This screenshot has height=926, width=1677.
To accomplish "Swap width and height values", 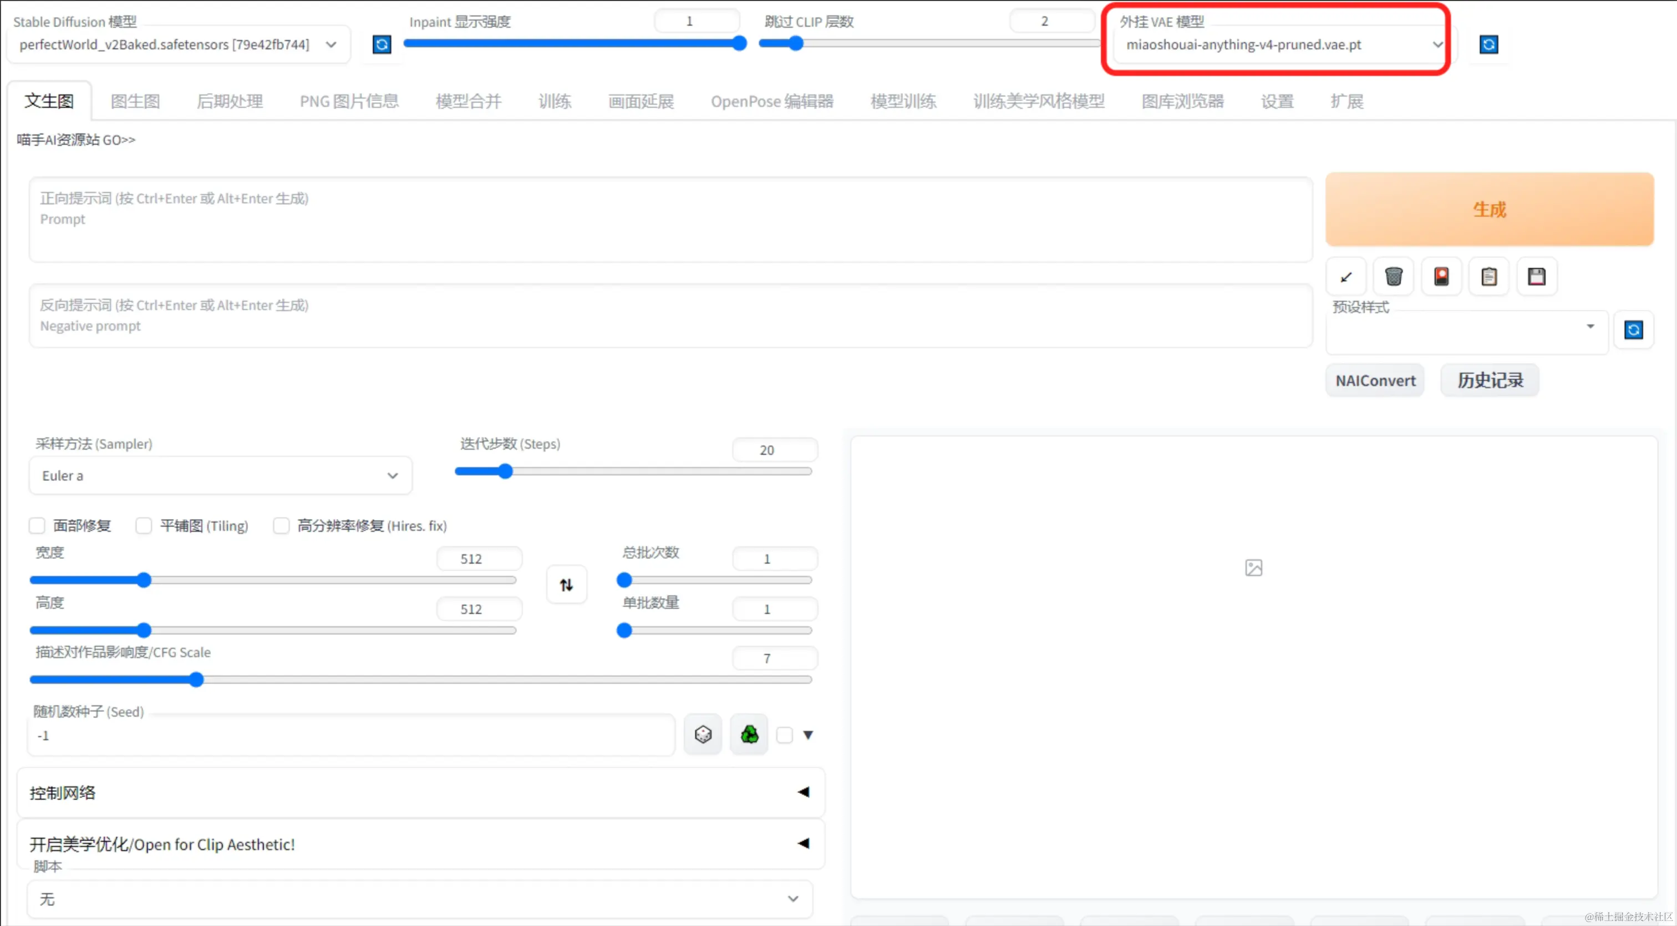I will (x=566, y=584).
